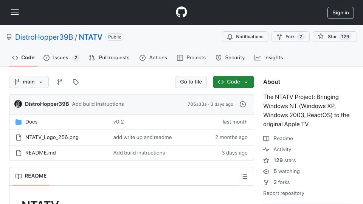Click Report repository link
This screenshot has height=204, width=363.
click(284, 193)
